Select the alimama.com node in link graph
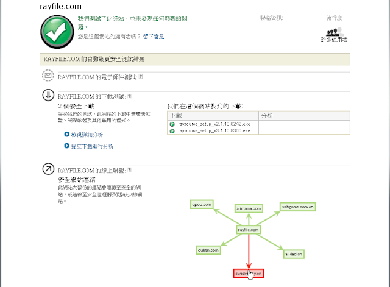The height and width of the screenshot is (287, 390). click(x=249, y=208)
